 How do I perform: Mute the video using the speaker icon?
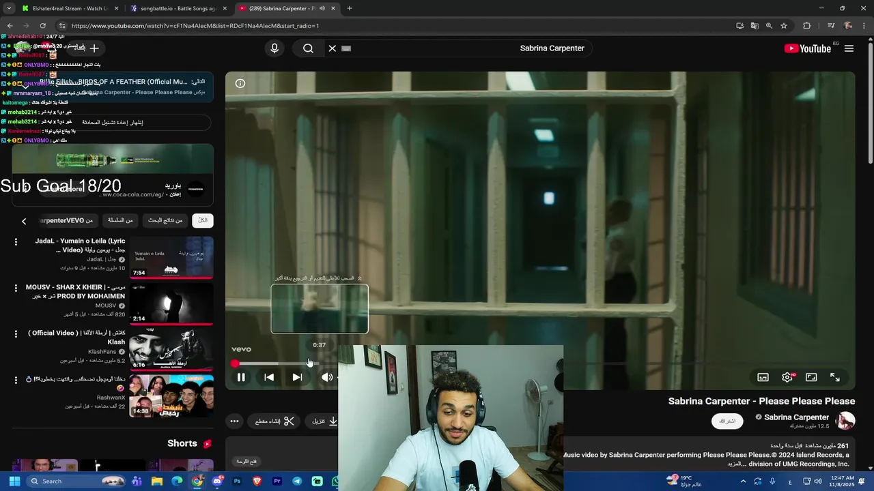[x=327, y=377]
